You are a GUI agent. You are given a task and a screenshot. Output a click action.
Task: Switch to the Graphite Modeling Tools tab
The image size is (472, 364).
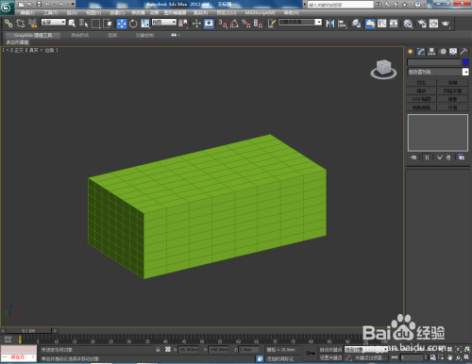coord(33,35)
